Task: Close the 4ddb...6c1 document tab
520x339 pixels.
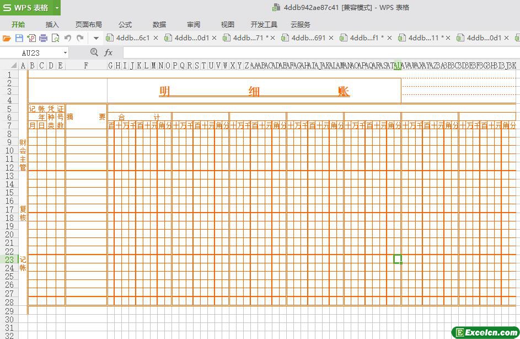Action: coord(156,38)
